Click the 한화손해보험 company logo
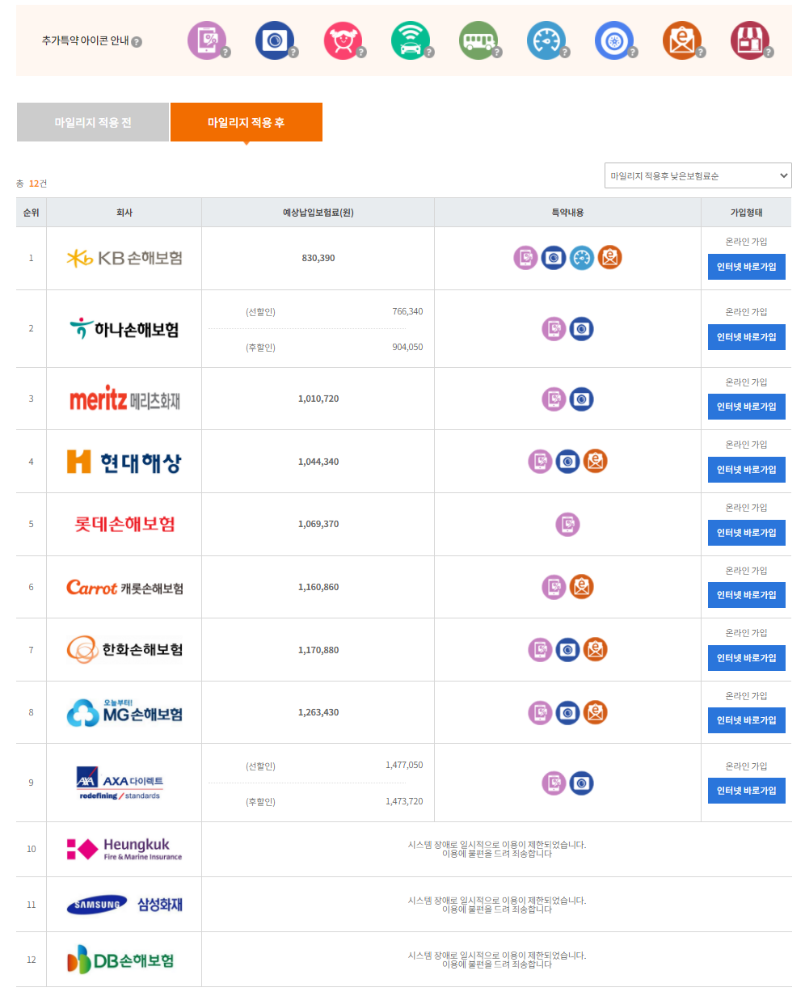This screenshot has height=996, width=805. pos(124,650)
